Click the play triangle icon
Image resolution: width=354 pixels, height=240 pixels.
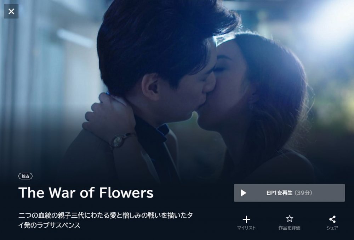point(243,193)
